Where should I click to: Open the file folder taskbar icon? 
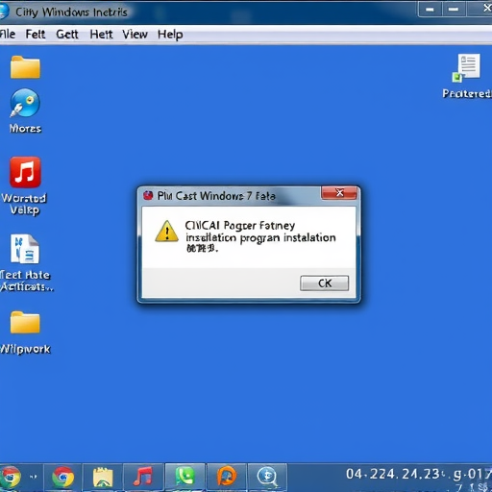(103, 477)
